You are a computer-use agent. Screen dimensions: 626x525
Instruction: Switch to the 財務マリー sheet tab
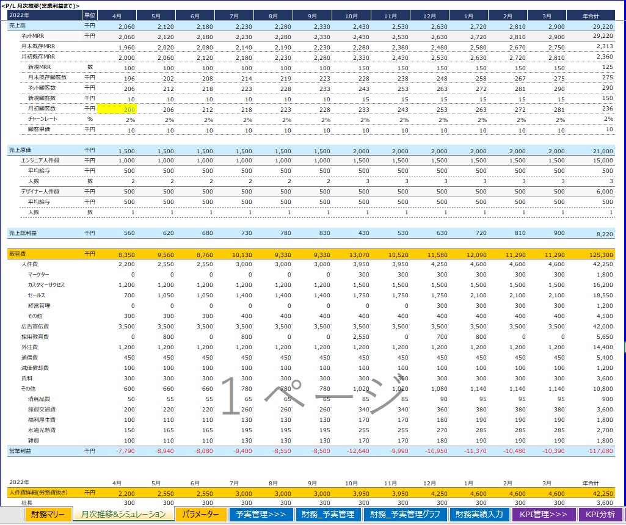click(x=48, y=515)
